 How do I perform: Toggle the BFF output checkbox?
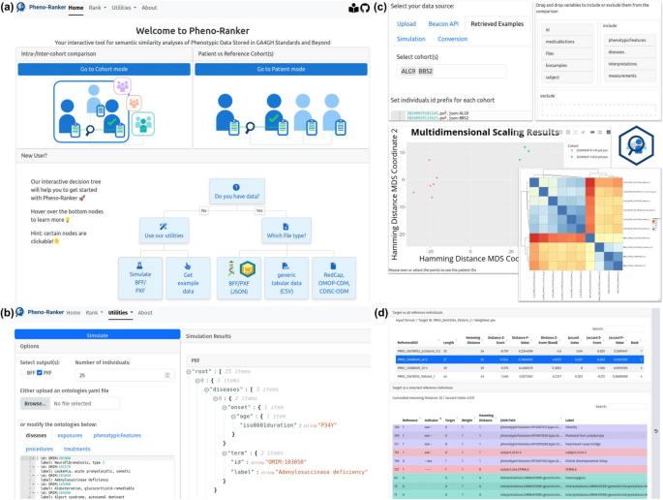tap(23, 372)
